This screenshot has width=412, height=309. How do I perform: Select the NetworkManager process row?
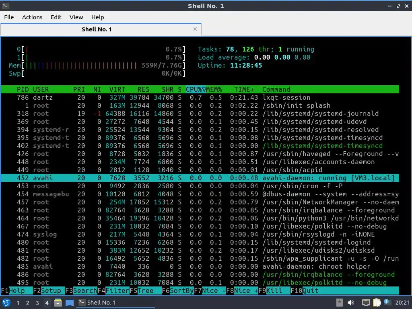pos(200,202)
